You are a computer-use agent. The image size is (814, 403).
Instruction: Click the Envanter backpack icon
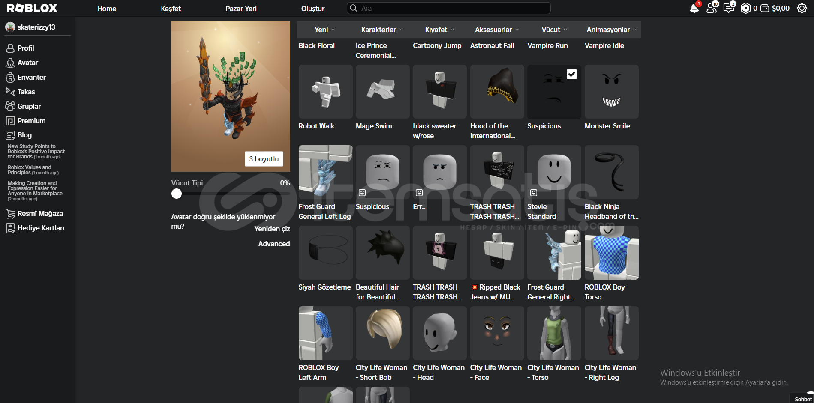pos(10,77)
